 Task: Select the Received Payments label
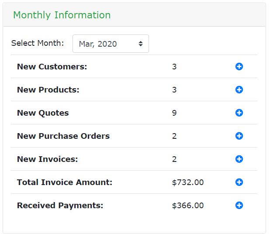coord(60,206)
